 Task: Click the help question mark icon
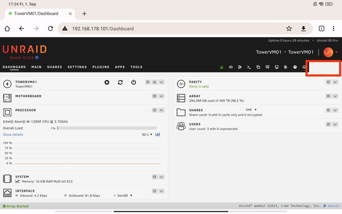tap(295, 67)
